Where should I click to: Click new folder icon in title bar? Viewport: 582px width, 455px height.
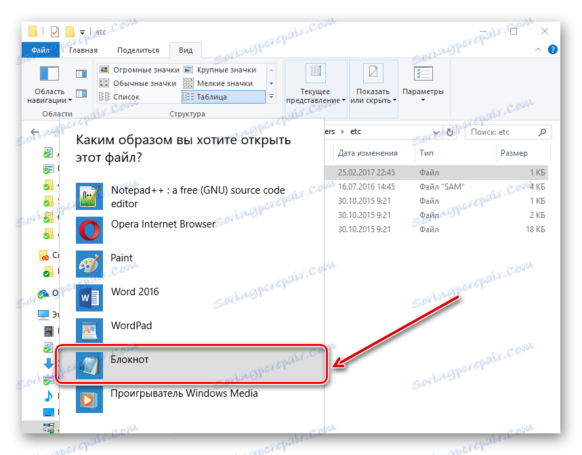coord(69,32)
